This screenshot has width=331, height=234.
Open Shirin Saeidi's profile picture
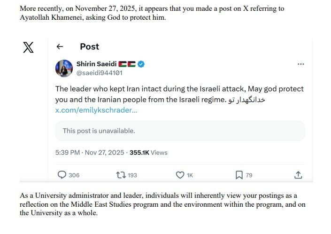tap(63, 68)
